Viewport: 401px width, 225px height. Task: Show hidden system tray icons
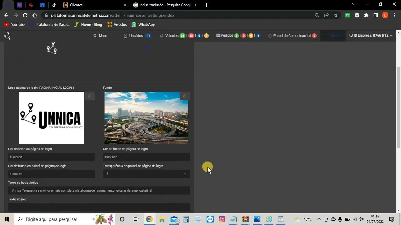(319, 219)
